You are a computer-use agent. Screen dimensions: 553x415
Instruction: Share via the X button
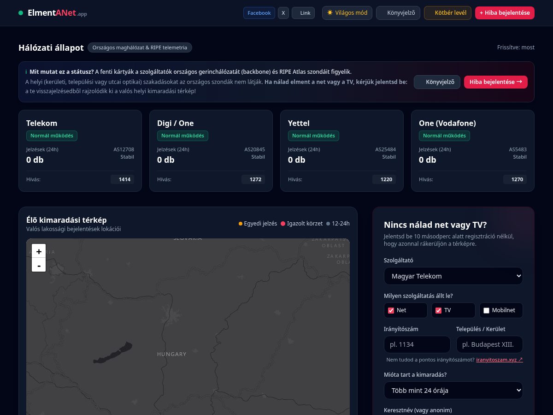click(283, 13)
